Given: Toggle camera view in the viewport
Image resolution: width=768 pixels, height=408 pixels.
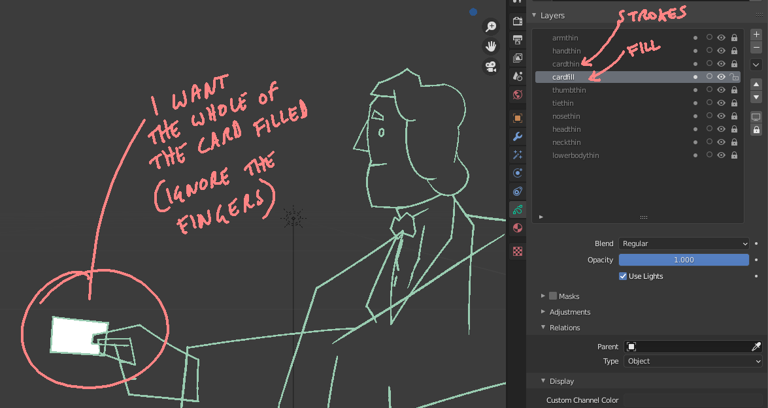Looking at the screenshot, I should point(490,66).
